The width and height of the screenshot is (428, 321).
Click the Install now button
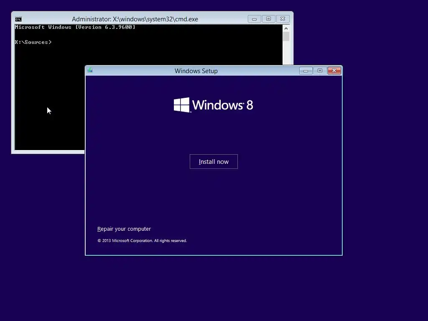point(214,162)
